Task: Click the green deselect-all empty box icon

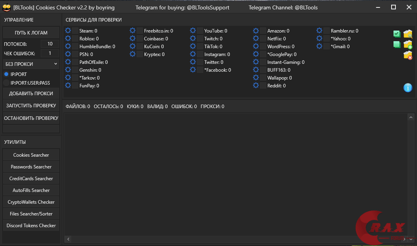Action: coord(397,44)
